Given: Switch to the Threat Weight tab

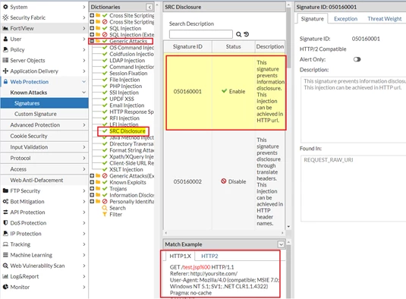Looking at the screenshot, I should click(385, 19).
